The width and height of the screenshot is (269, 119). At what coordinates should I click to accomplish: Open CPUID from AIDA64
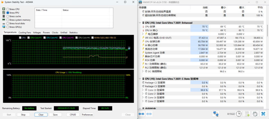73,115
